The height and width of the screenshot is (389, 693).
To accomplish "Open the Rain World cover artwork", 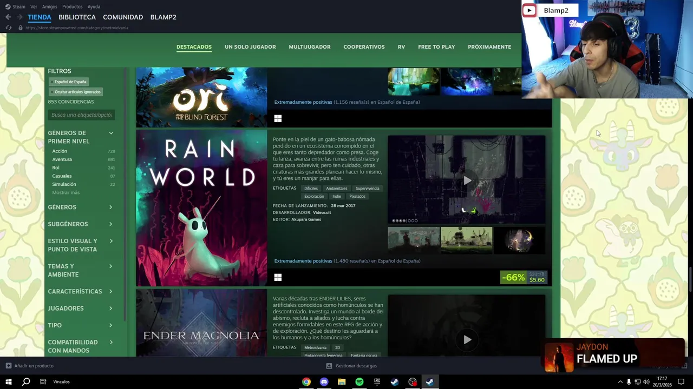I will (201, 208).
